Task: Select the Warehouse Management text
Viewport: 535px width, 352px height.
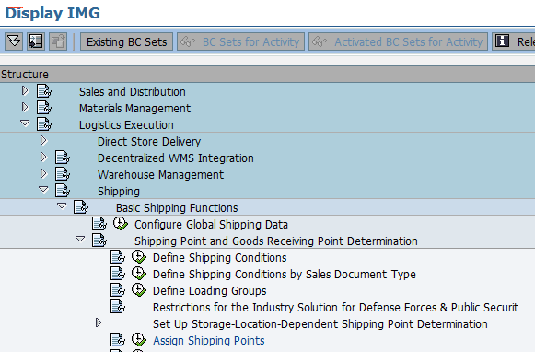Action: tap(161, 175)
